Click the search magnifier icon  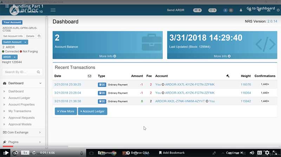point(38,72)
